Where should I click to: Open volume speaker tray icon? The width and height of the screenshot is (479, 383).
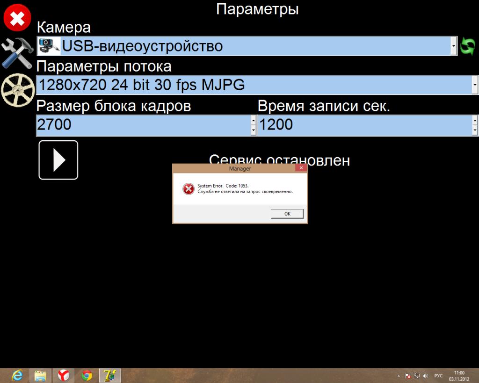[426, 376]
